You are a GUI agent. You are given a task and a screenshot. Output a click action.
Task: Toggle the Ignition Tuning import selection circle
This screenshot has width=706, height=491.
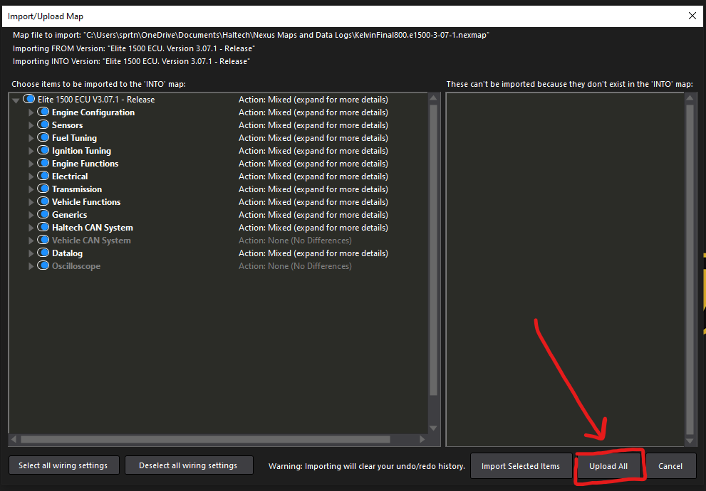[43, 150]
